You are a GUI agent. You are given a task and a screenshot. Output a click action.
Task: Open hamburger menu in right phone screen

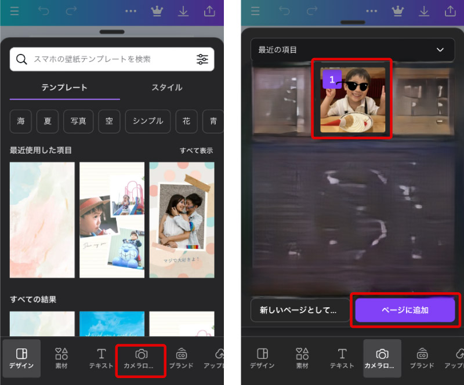255,11
